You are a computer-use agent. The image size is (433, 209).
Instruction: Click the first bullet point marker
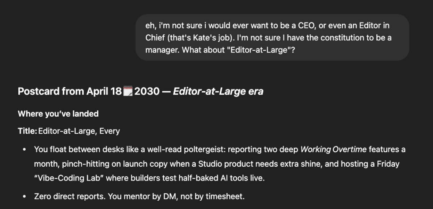[x=24, y=150]
